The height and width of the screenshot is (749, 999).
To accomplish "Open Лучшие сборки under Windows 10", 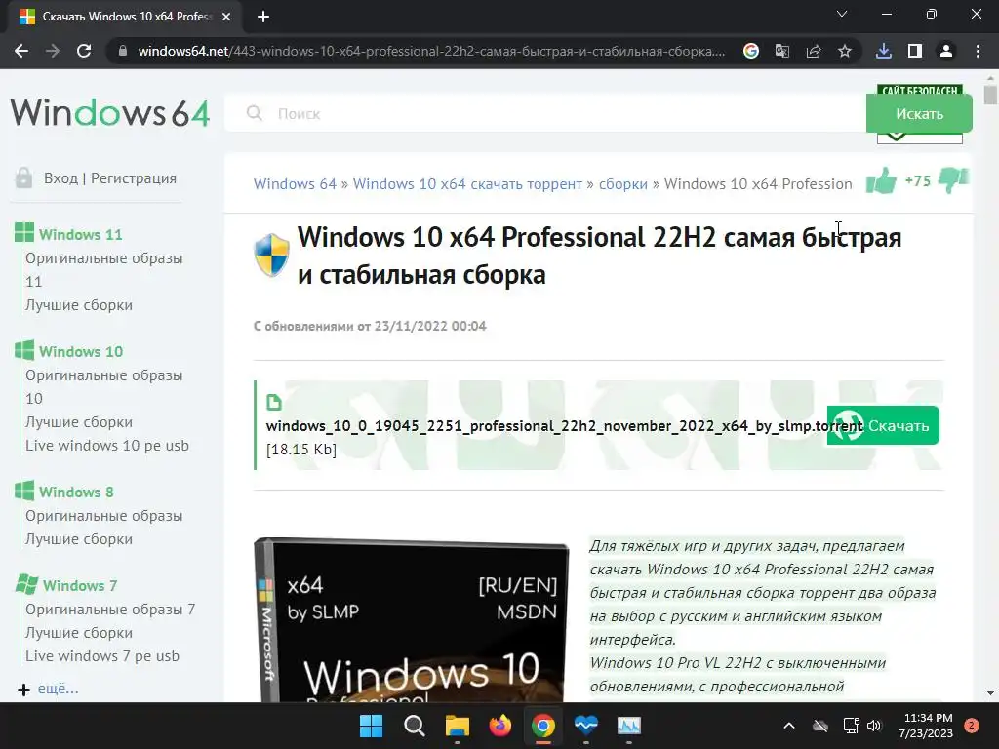I will (79, 422).
